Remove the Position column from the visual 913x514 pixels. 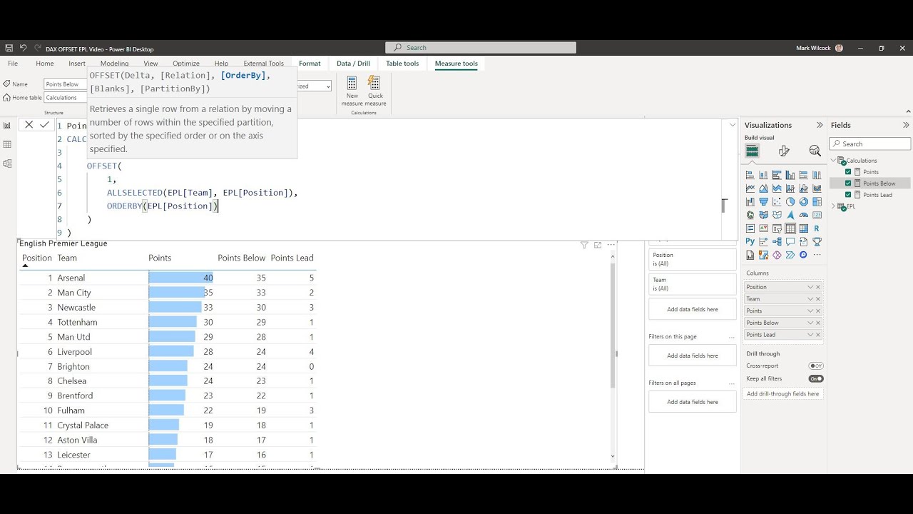click(818, 287)
